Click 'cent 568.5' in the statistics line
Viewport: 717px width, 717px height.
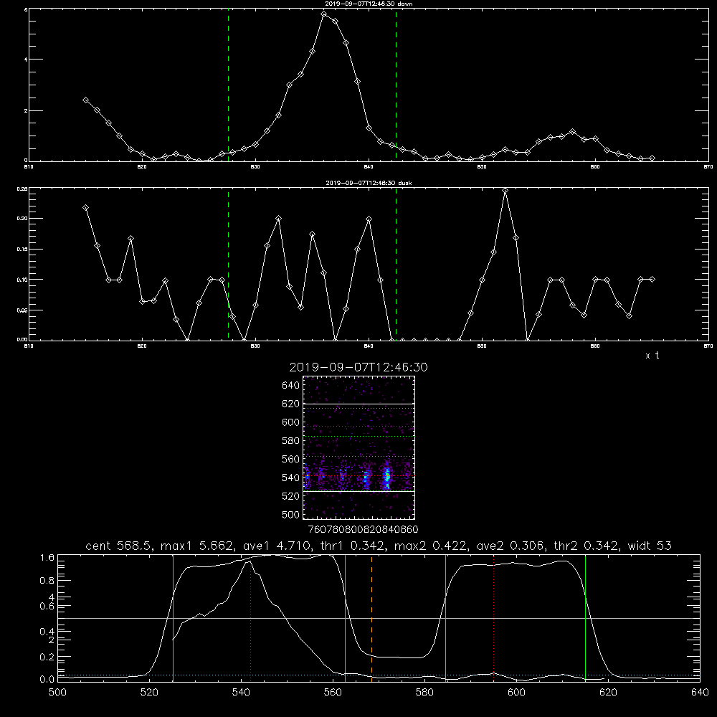coord(118,546)
